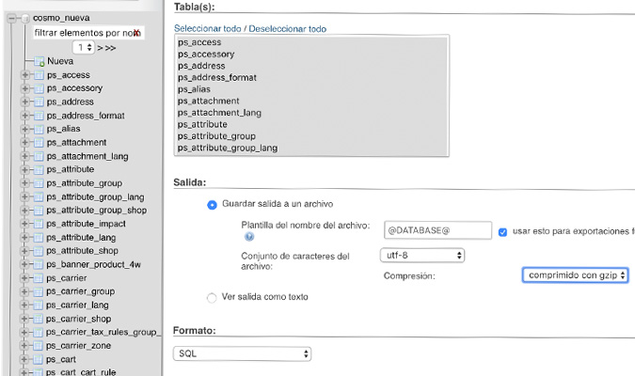Click the ps_cart table icon

click(38, 359)
